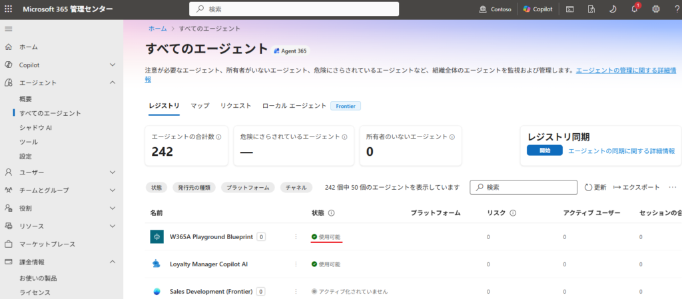Switch to dark mode moon icon
Screen dimensions: 682x299
[x=613, y=9]
